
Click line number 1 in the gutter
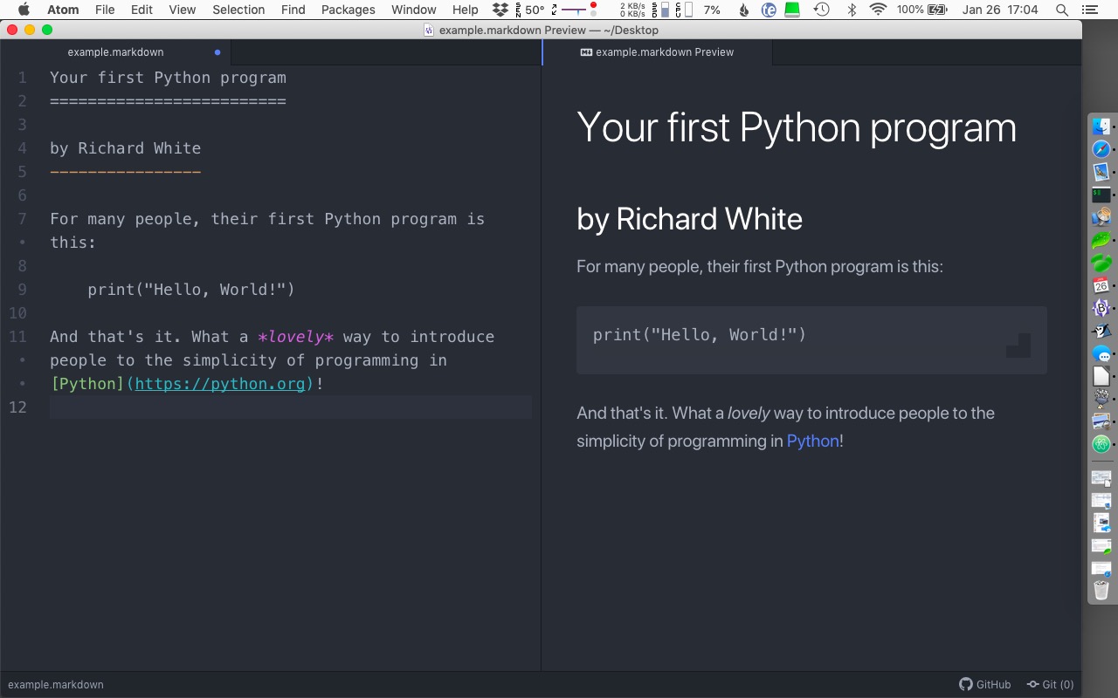[x=23, y=78]
